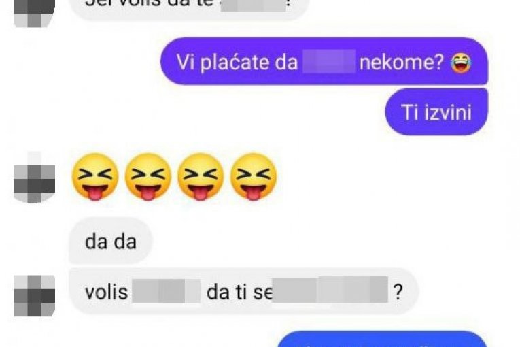Click the second squinting tongue-out emoji
This screenshot has width=520, height=347.
148,177
